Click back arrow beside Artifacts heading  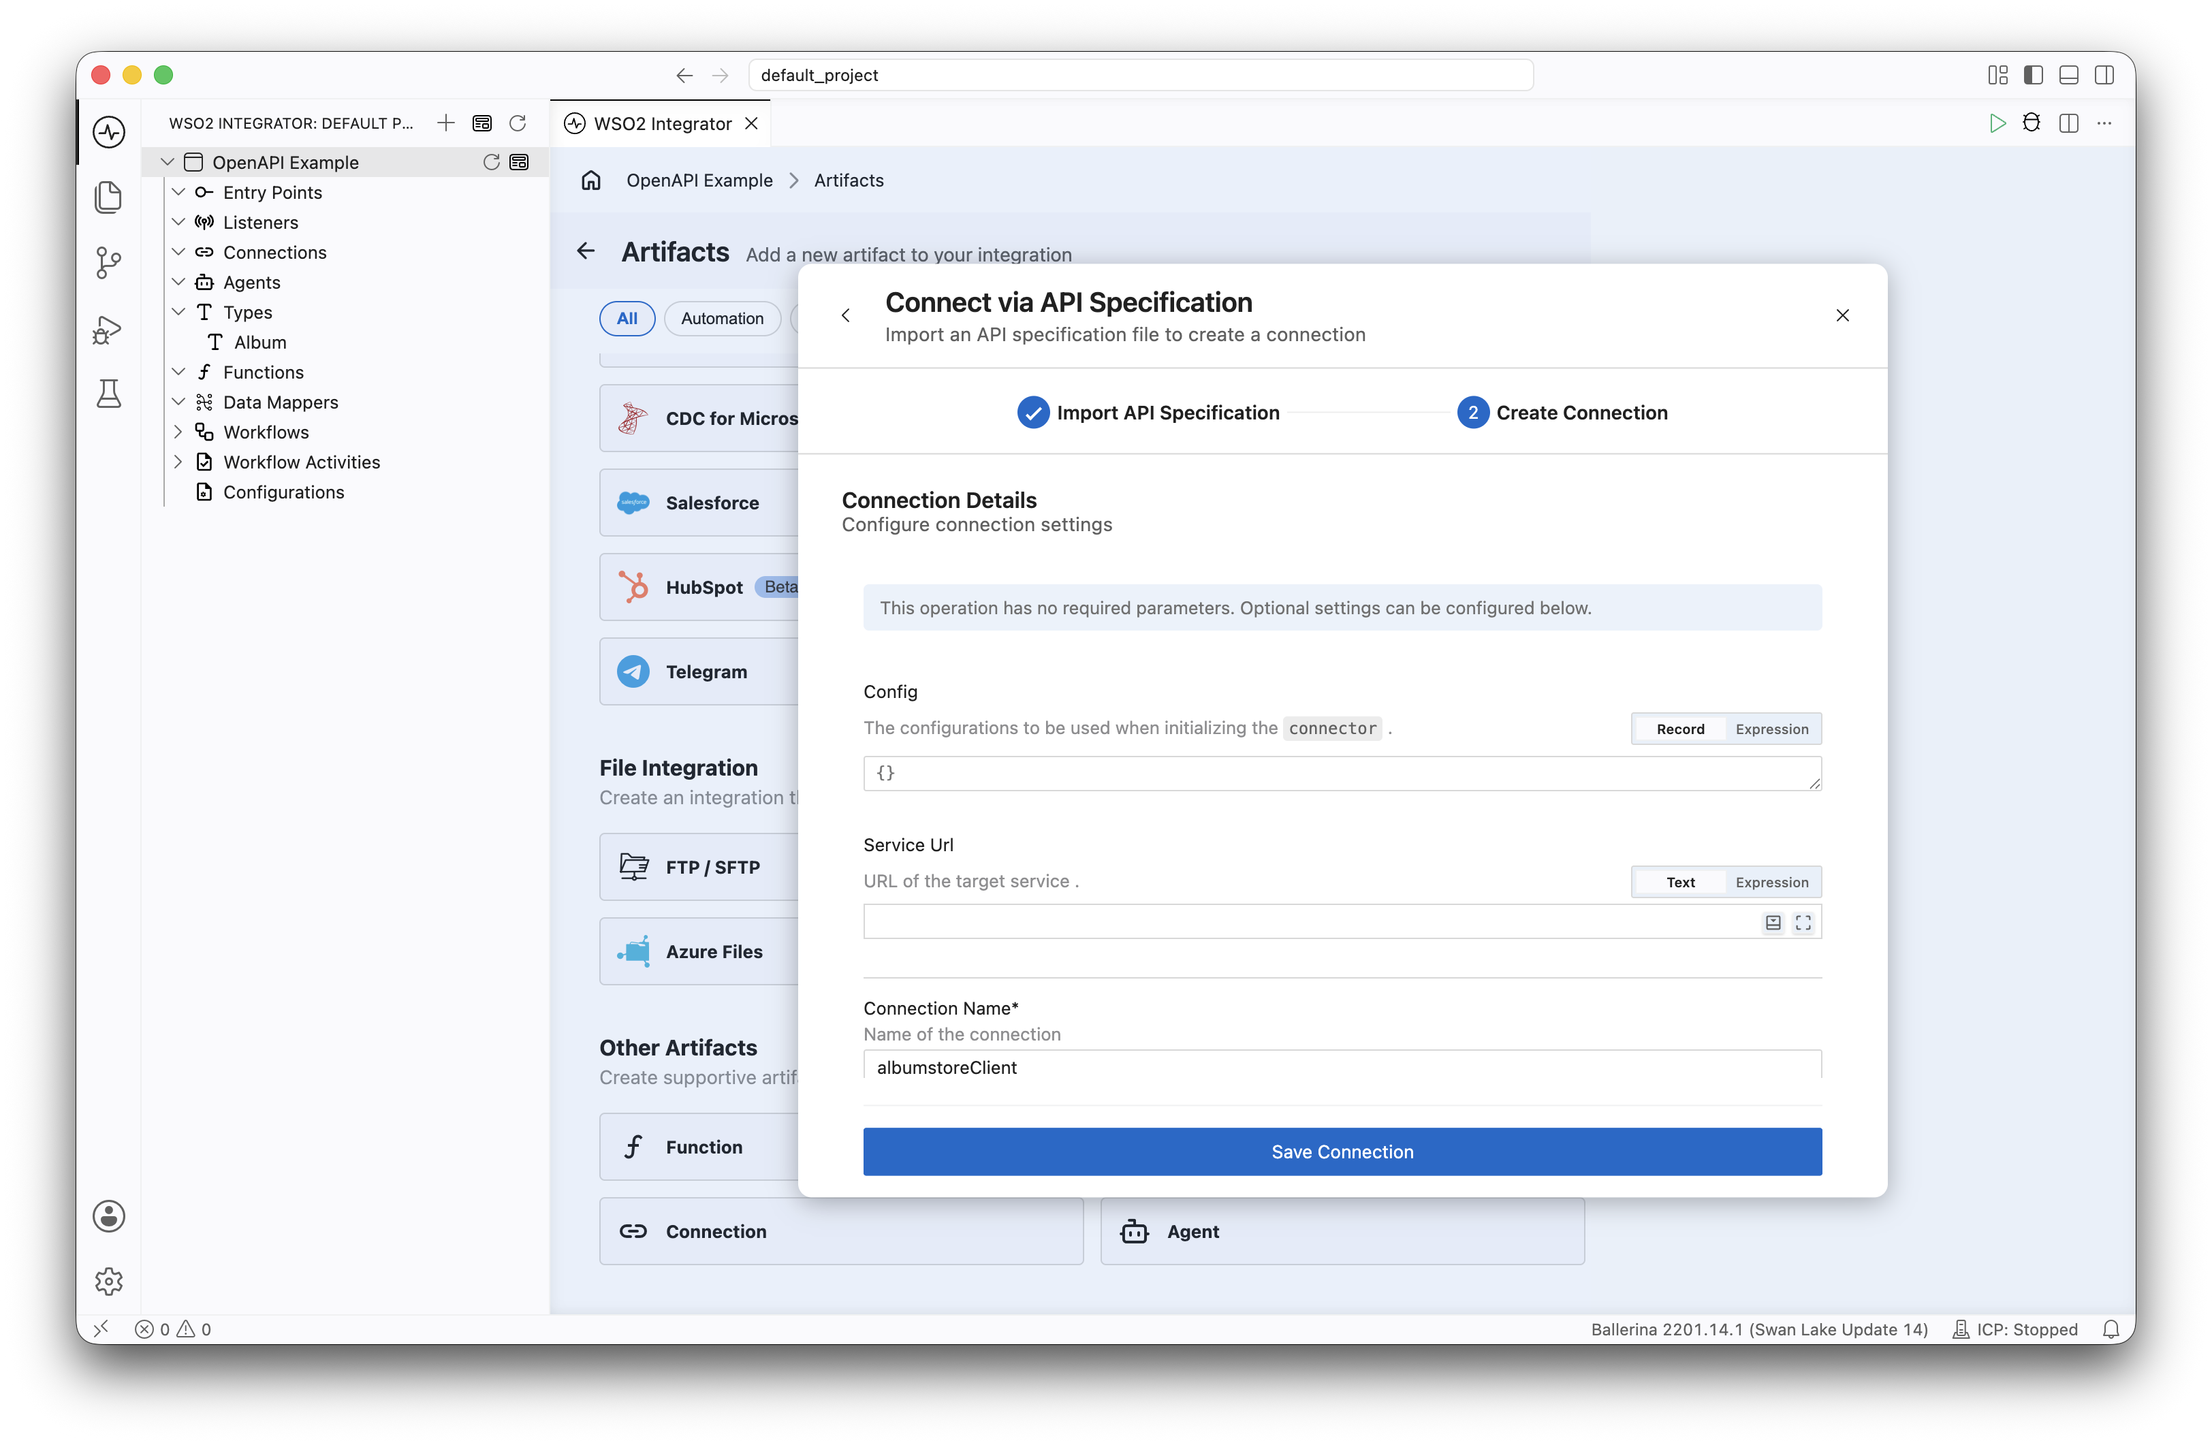click(x=586, y=251)
